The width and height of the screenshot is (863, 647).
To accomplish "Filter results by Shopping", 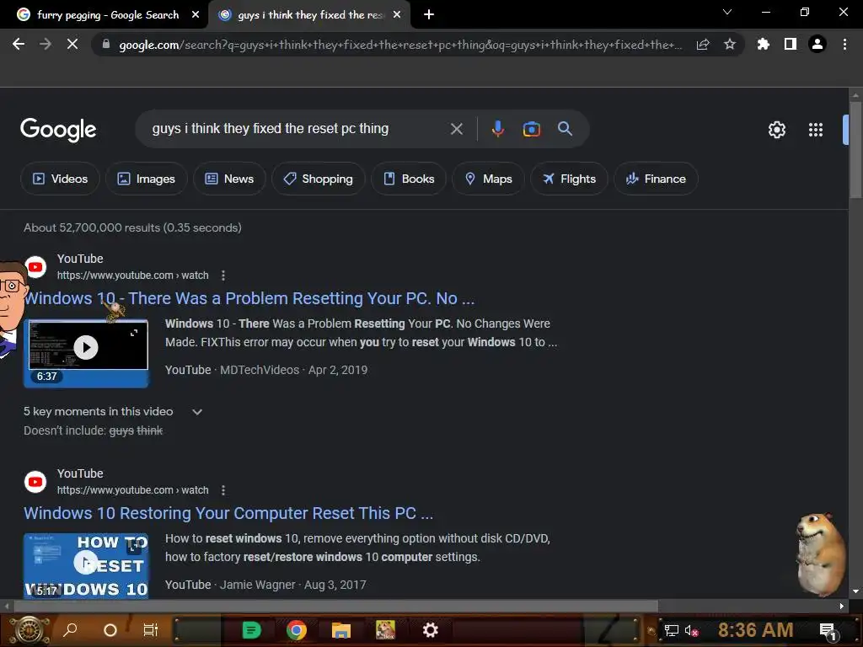I will [318, 179].
